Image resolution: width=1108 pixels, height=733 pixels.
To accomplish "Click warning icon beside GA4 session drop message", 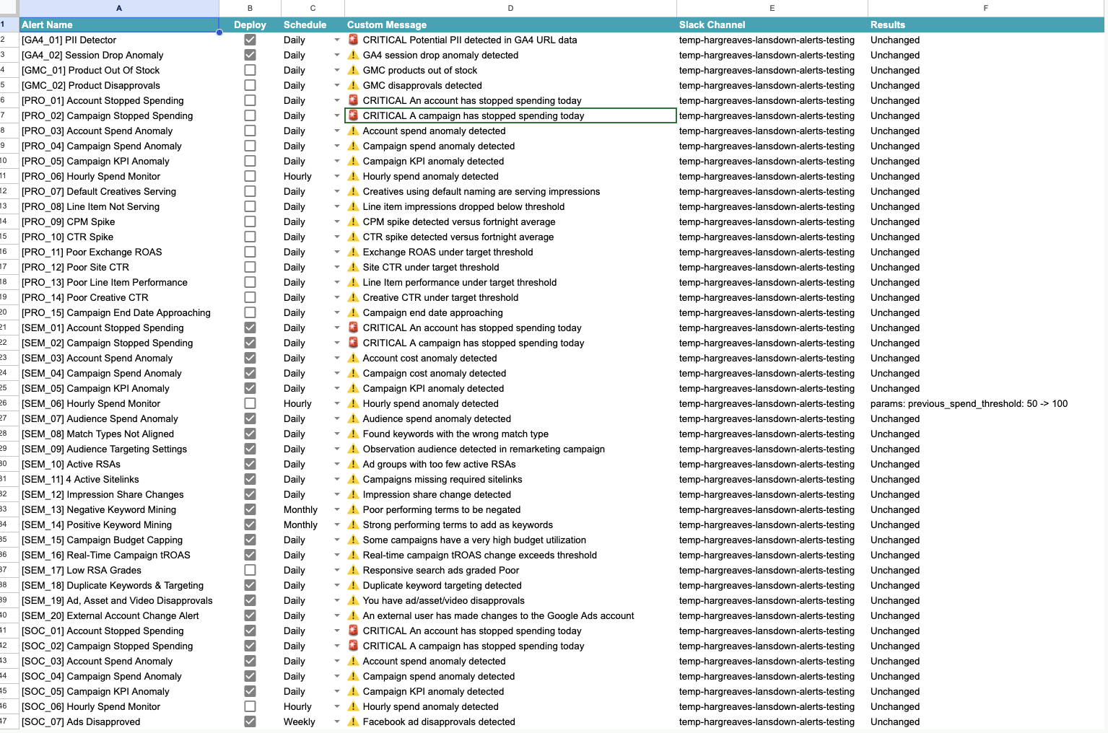I will [x=353, y=55].
